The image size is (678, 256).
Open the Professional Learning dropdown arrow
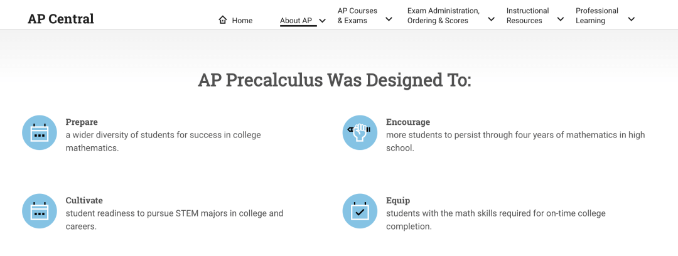pyautogui.click(x=632, y=19)
